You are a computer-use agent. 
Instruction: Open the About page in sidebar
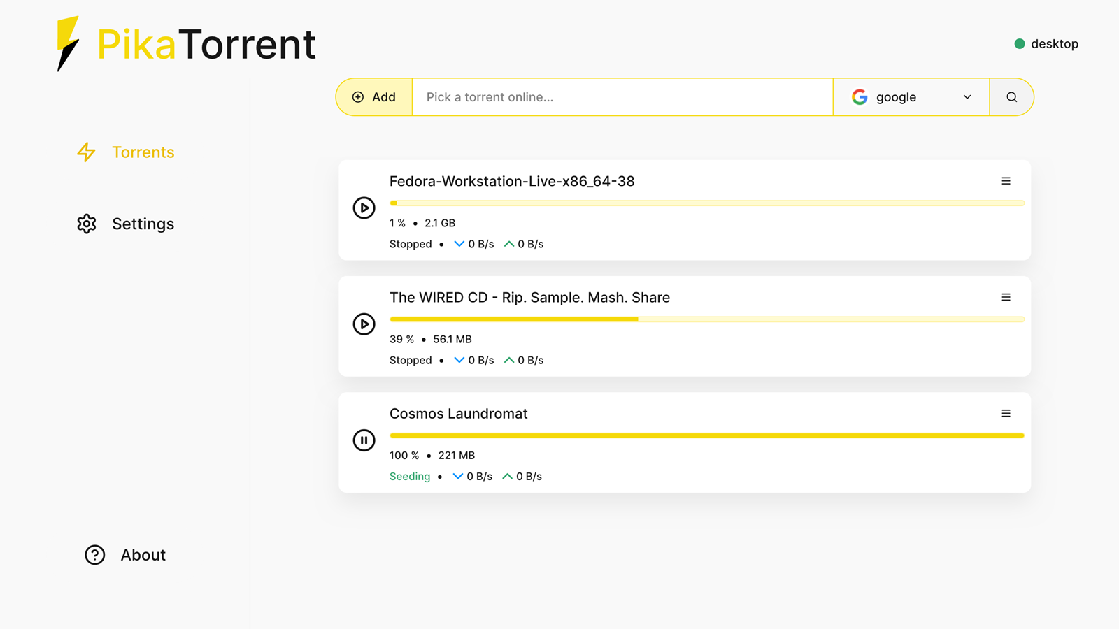coord(126,555)
